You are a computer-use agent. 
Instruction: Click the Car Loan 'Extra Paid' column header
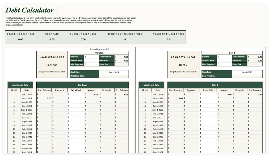click(76, 90)
